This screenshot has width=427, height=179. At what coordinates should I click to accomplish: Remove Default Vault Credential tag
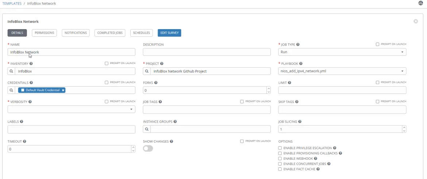(x=63, y=90)
